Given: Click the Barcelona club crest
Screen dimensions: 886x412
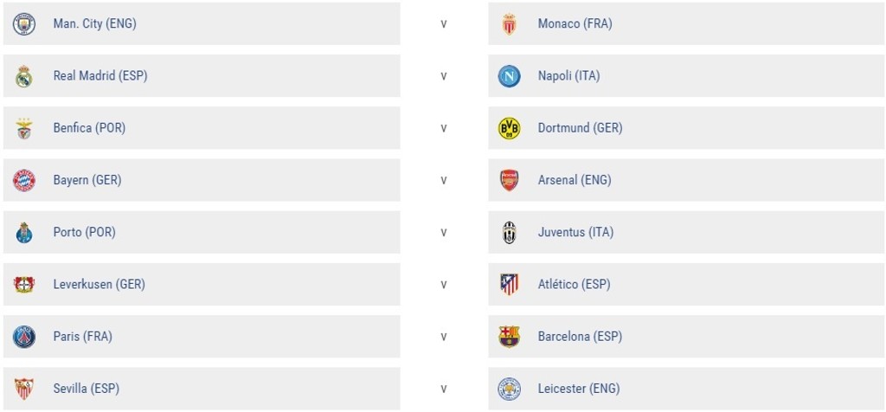Looking at the screenshot, I should tap(510, 337).
